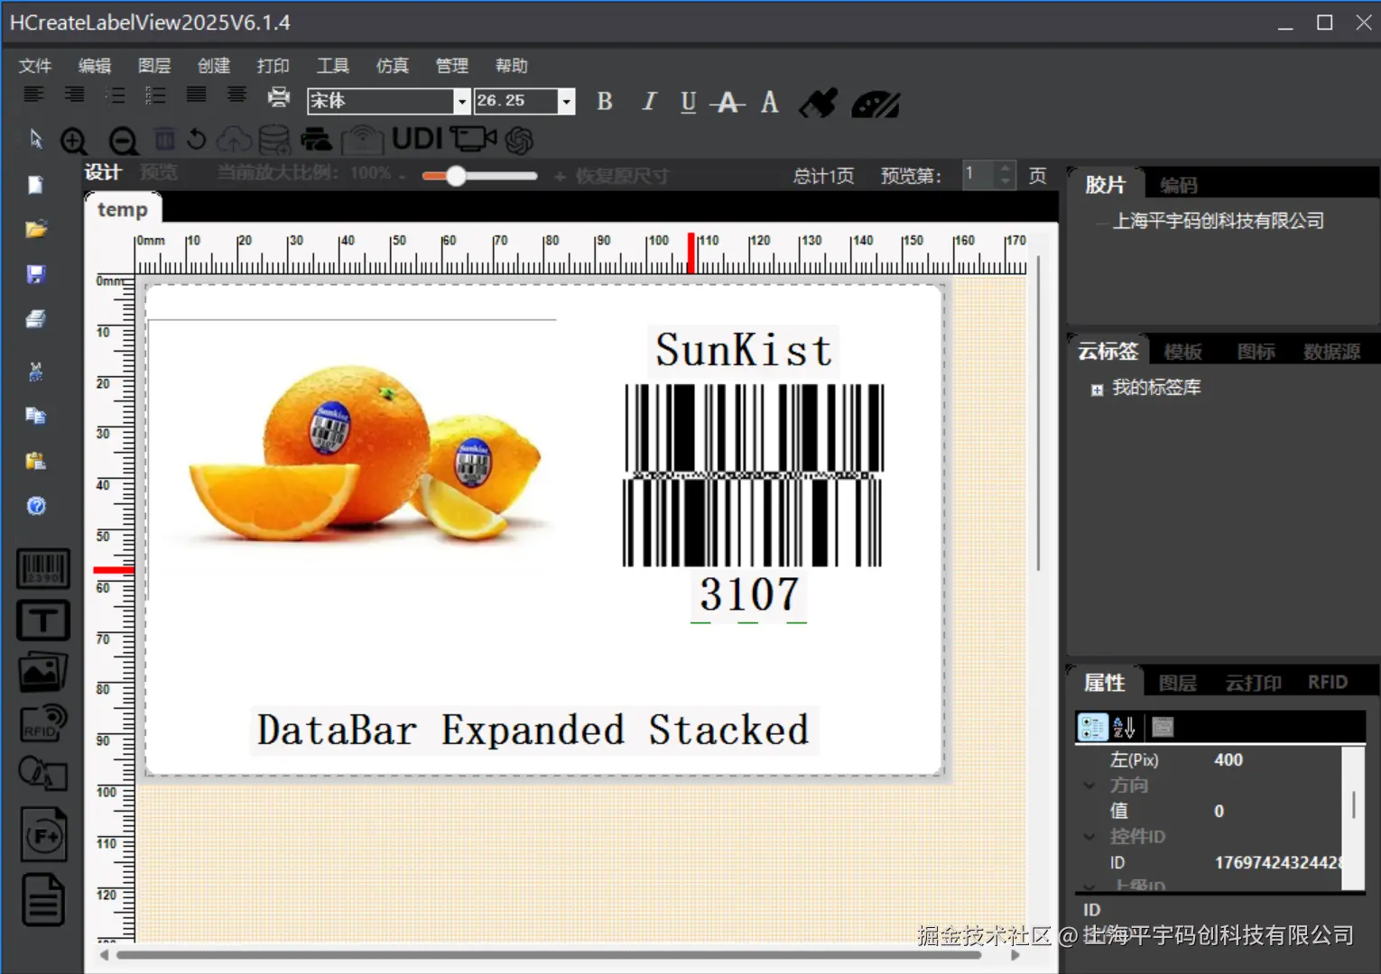Select 上海平宇码创科技有限公司 tree item

(x=1219, y=221)
